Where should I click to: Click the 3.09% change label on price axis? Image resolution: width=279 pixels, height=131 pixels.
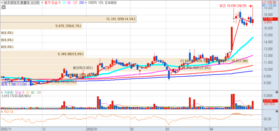click(x=268, y=22)
